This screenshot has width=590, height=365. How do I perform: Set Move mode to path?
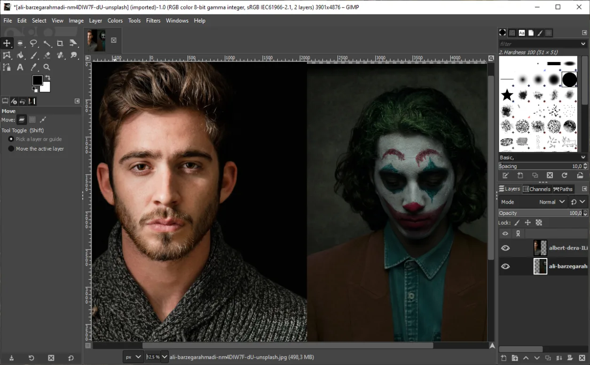(43, 120)
